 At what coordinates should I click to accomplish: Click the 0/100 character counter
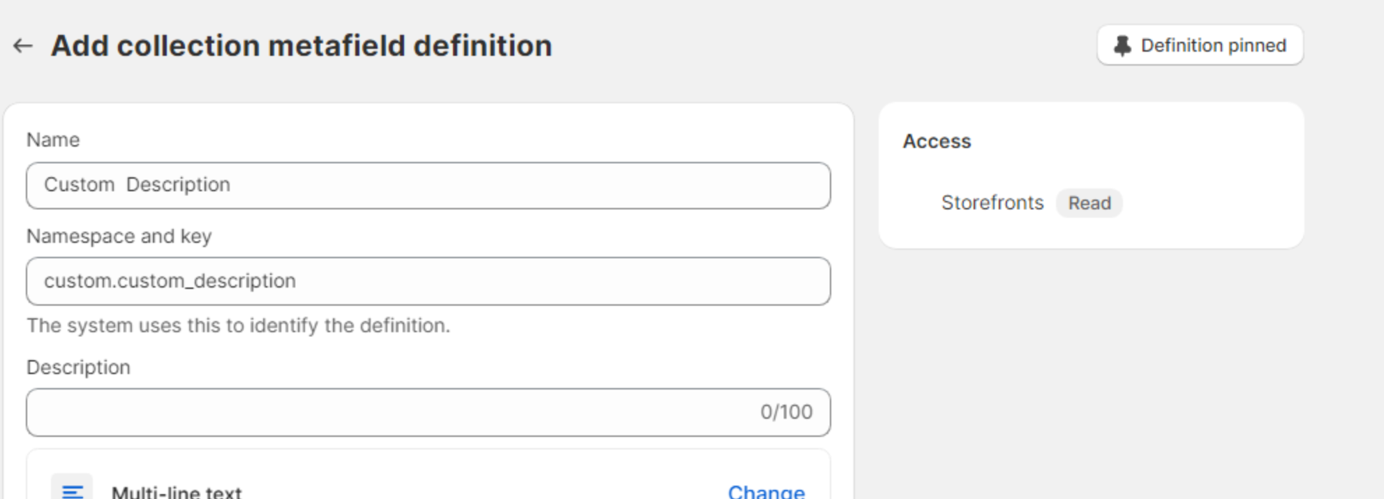point(786,412)
